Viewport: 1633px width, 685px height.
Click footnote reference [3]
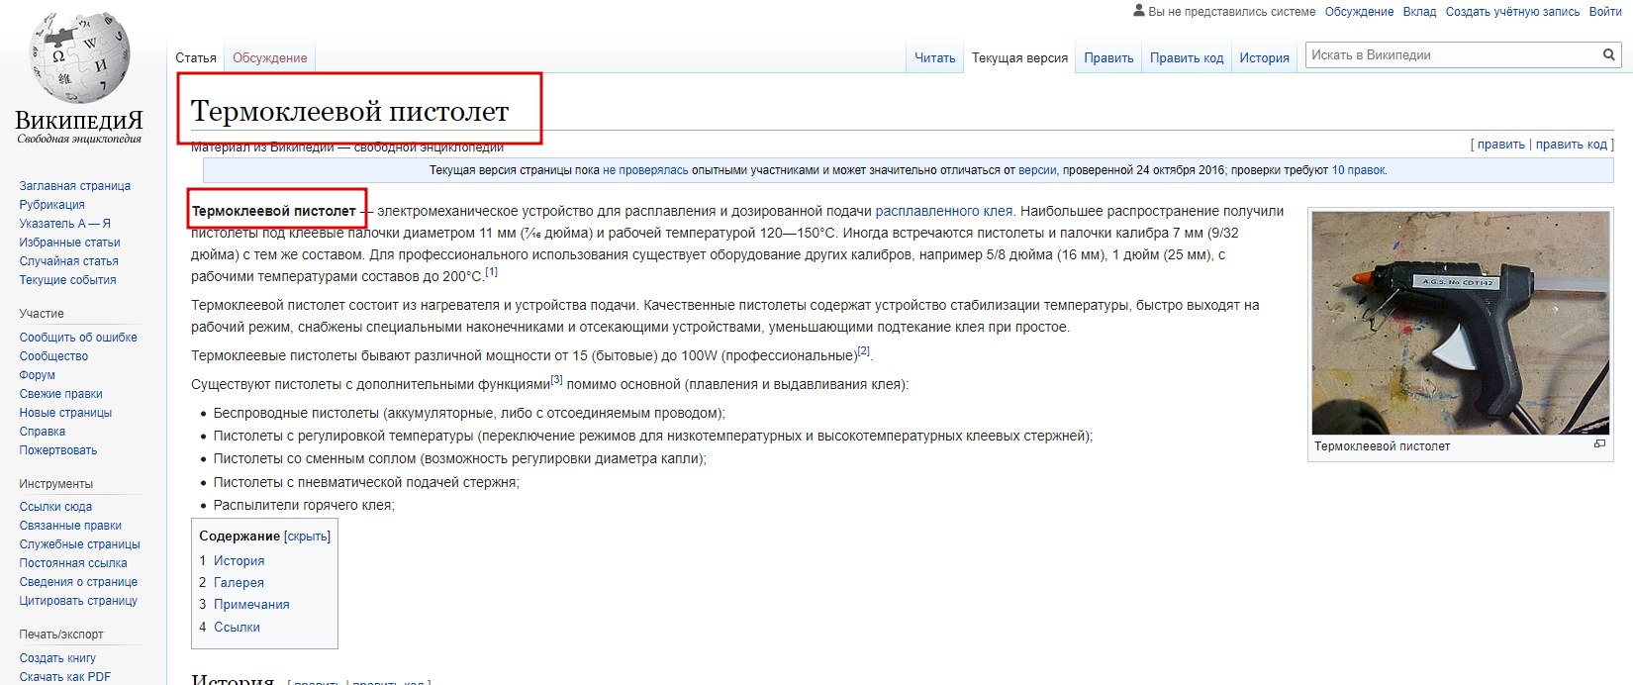tap(556, 379)
